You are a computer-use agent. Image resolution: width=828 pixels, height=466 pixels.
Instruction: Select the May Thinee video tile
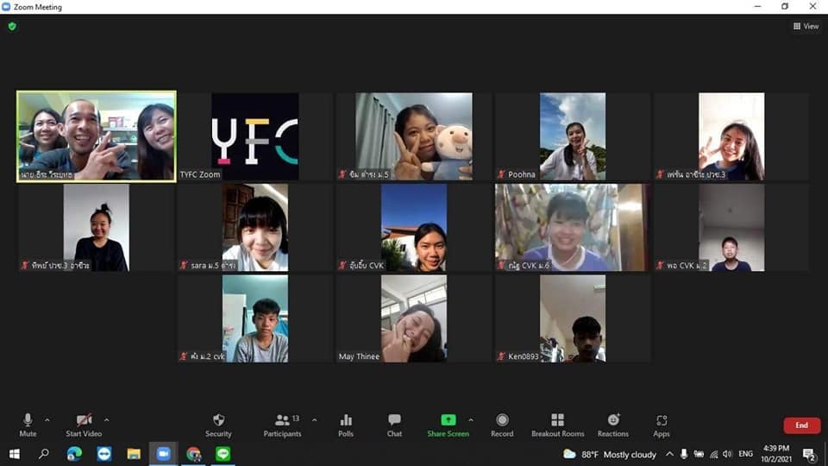(x=413, y=318)
